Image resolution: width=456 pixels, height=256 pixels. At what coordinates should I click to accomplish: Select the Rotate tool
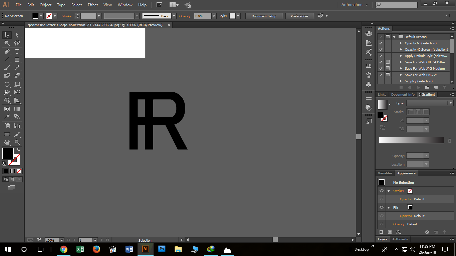tap(7, 84)
